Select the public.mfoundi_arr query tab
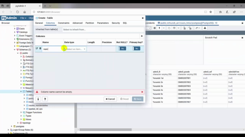The height and width of the screenshot is (137, 245). pos(187,23)
